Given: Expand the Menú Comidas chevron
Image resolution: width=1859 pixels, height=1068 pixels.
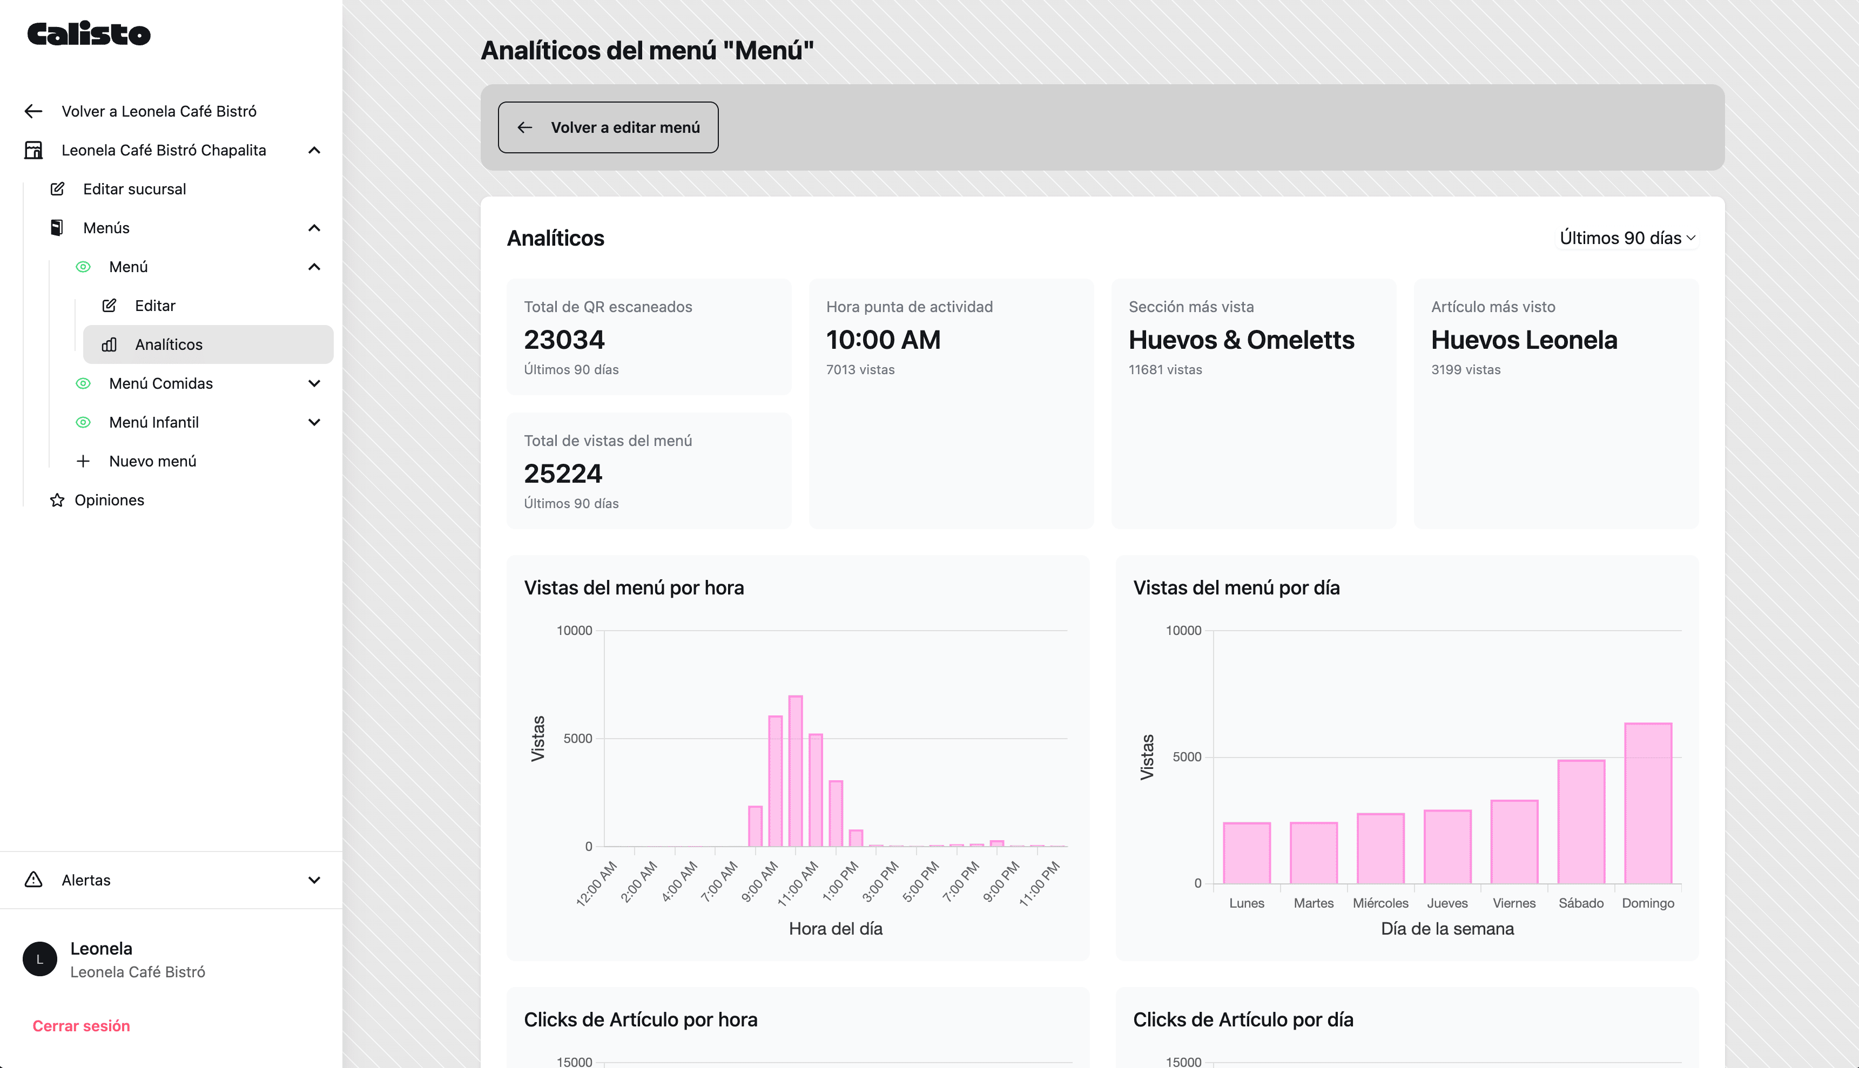Looking at the screenshot, I should [314, 383].
